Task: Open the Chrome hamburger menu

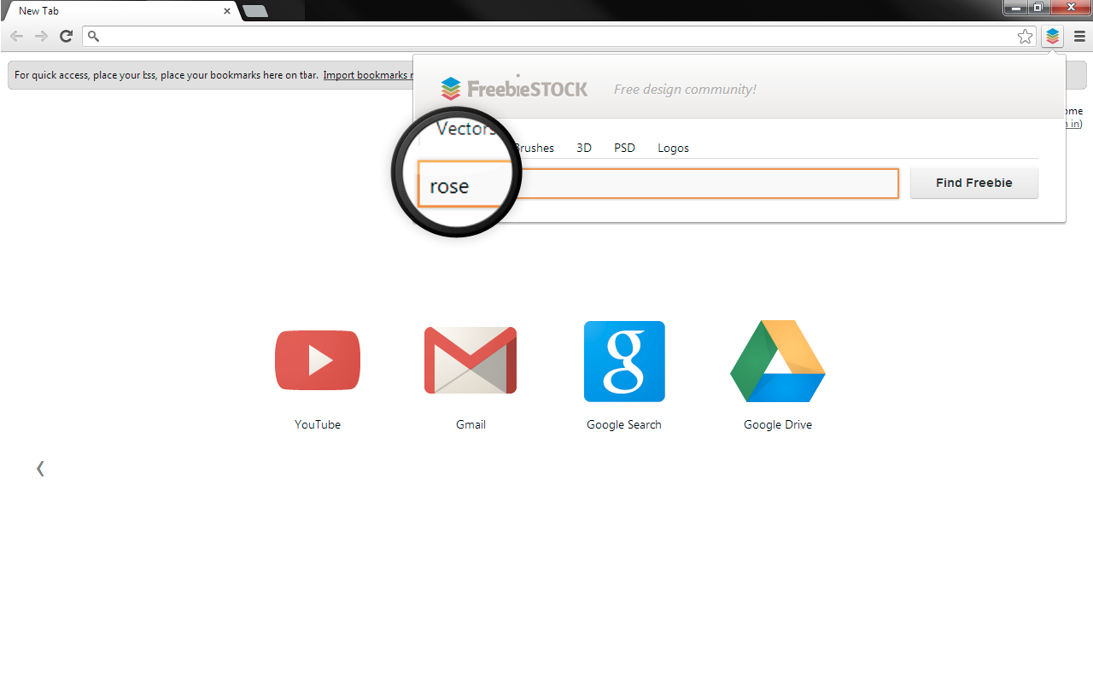Action: (1079, 36)
